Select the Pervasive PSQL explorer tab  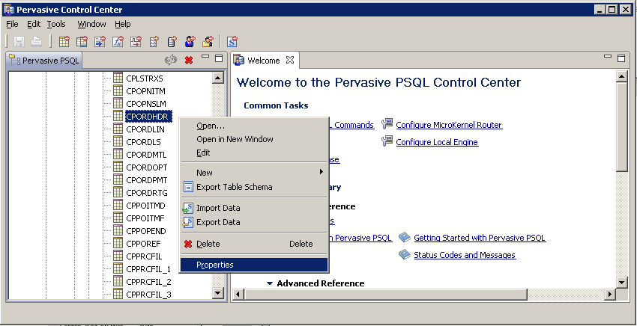pyautogui.click(x=45, y=61)
